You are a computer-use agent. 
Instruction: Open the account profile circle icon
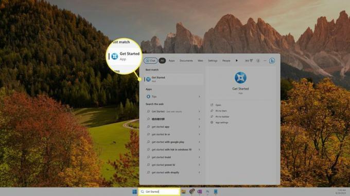[258, 61]
